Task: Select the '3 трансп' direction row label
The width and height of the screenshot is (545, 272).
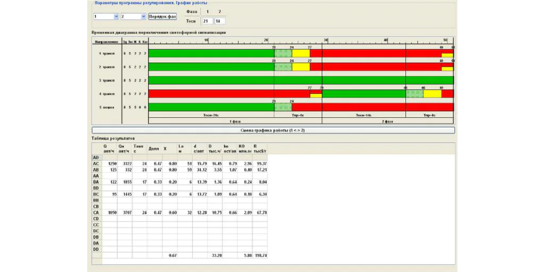Action: tap(106, 80)
